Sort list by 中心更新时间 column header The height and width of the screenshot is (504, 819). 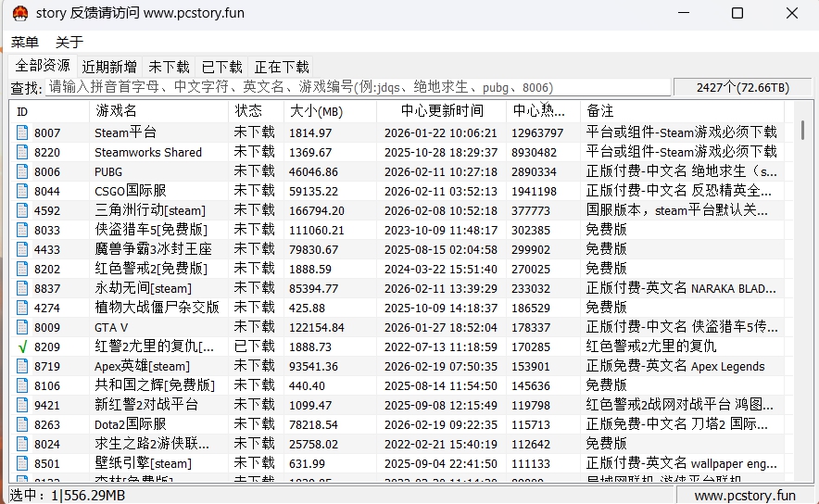(441, 111)
